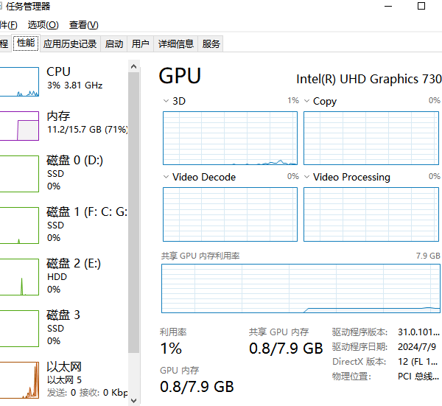Open the 服务 tab

[x=211, y=43]
